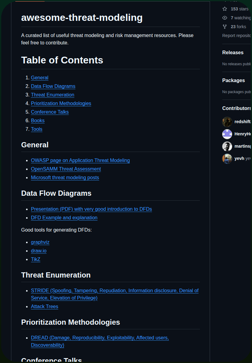Open the Tools table of contents link
This screenshot has height=363, width=252.
pos(36,129)
